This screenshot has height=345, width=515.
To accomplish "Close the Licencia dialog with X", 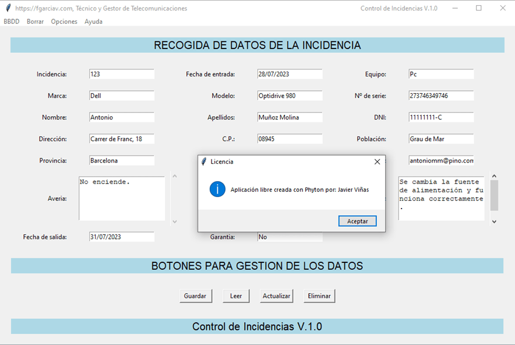I will 377,161.
